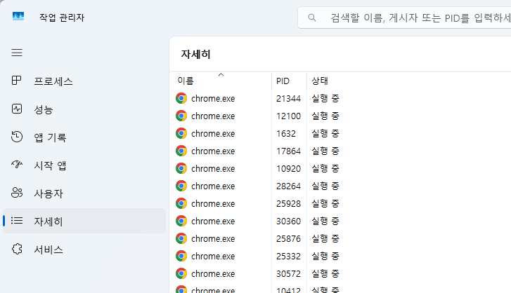Click Chrome icon for PID 17864
Screen dimensions: 511x293
pos(181,151)
